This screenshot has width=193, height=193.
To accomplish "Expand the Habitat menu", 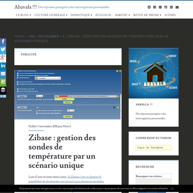I will (122, 15).
